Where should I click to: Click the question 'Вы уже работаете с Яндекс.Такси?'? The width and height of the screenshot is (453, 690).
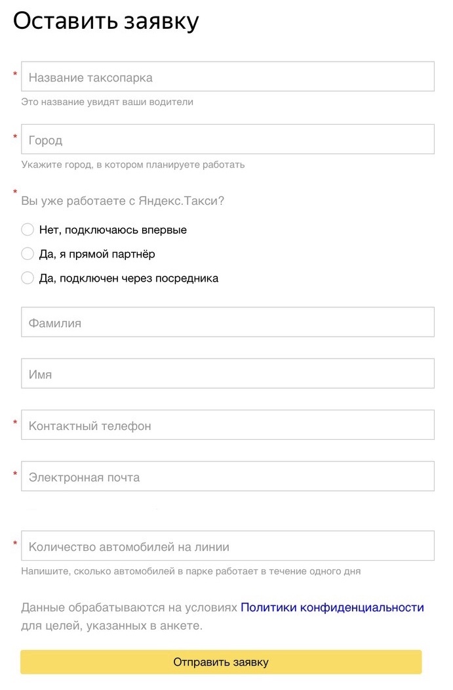click(123, 201)
